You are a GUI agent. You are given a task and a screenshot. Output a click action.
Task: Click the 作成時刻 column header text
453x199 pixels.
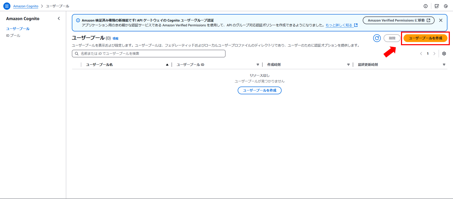(x=274, y=65)
